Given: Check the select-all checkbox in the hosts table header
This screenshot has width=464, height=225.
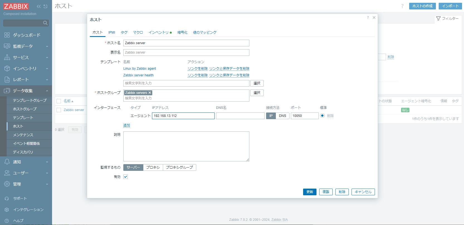Looking at the screenshot, I should pyautogui.click(x=59, y=101).
